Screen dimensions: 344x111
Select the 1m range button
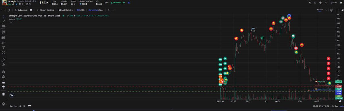click(x=15, y=106)
